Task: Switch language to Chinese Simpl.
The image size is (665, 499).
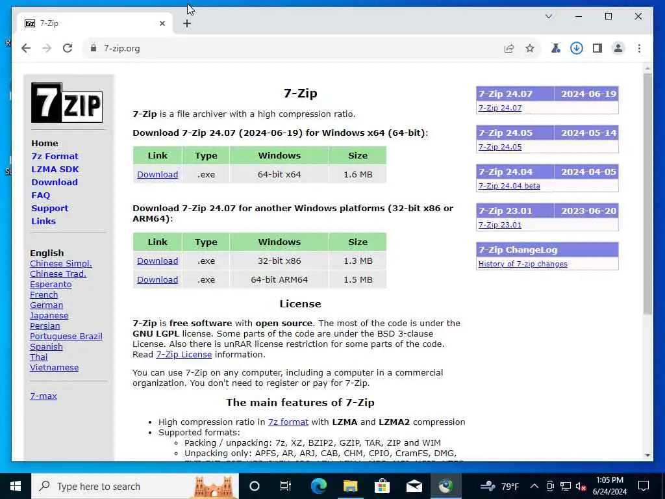Action: coord(60,264)
